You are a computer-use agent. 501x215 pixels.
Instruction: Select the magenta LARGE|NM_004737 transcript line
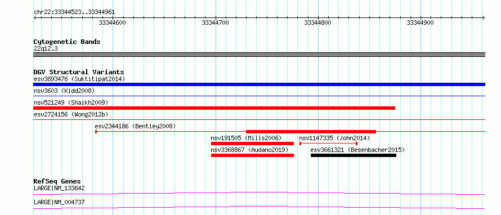[259, 207]
